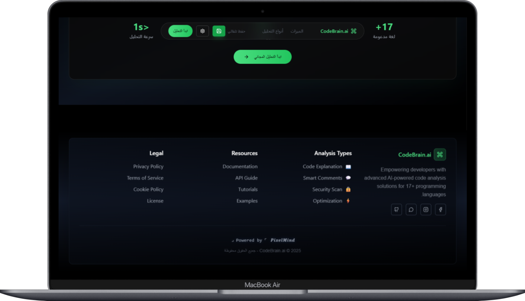The height and width of the screenshot is (301, 525).
Task: Open the المميزات navbar item
Action: [297, 31]
